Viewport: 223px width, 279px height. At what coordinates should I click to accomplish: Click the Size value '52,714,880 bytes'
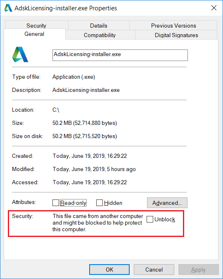click(x=95, y=123)
